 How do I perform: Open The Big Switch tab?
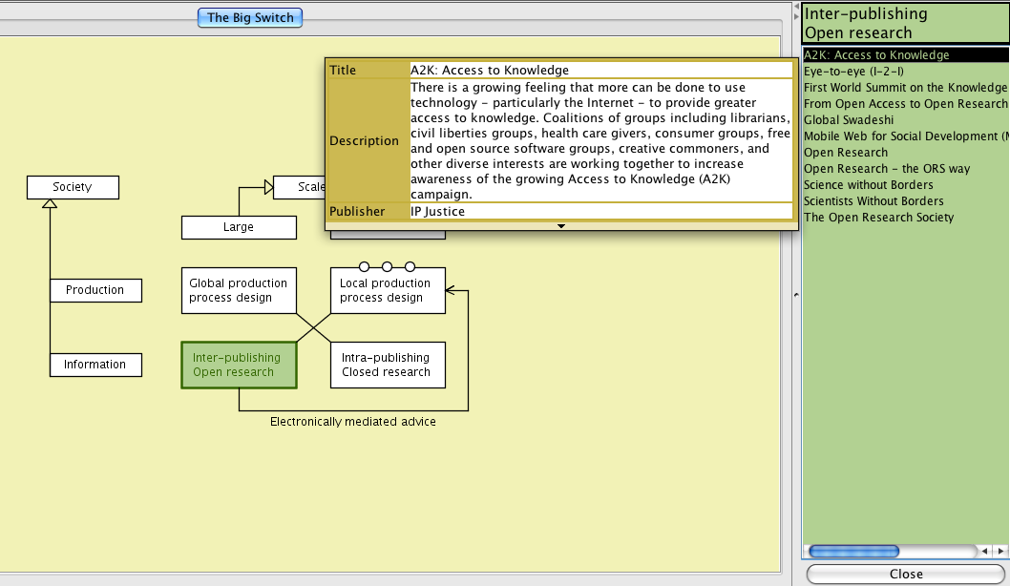coord(251,17)
